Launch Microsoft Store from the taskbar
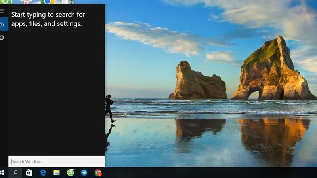The image size is (317, 178). click(x=29, y=172)
